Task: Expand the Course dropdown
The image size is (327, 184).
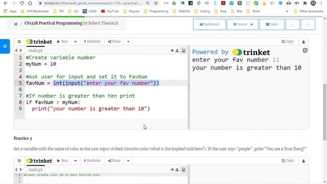Action: tap(243, 25)
